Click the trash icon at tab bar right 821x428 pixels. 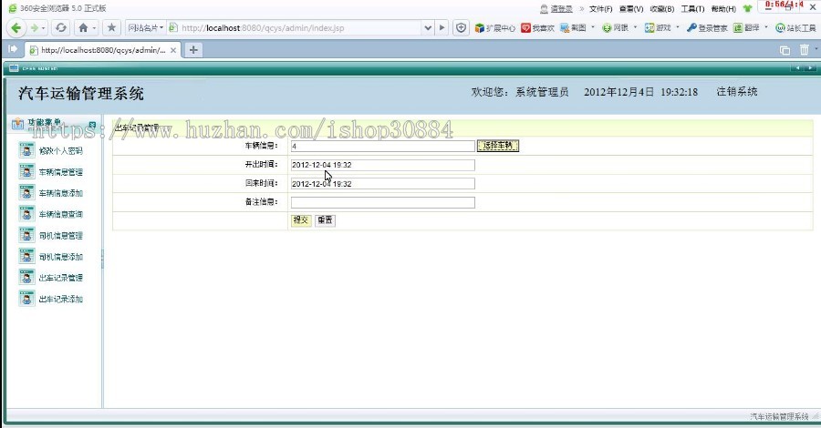(805, 50)
